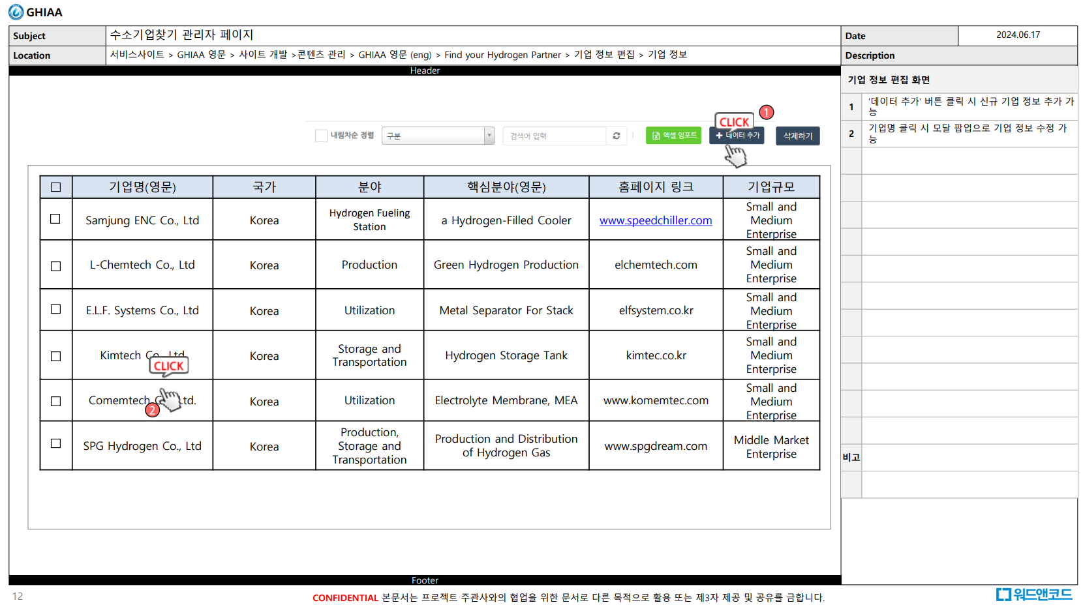This screenshot has height=607, width=1083.
Task: Check the E.L.F. Systems Co., Ltd row checkbox
Action: pos(56,309)
